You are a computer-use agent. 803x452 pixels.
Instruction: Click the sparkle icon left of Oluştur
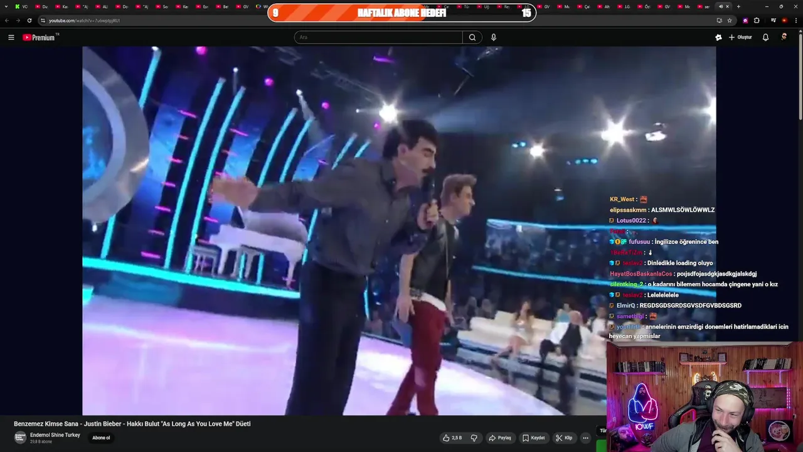(x=718, y=38)
